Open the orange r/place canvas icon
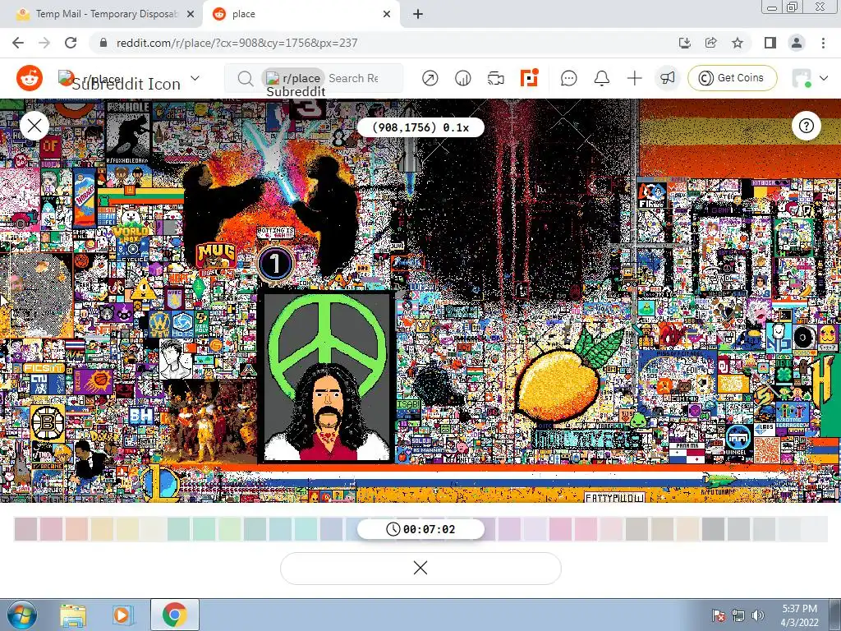 click(x=529, y=78)
